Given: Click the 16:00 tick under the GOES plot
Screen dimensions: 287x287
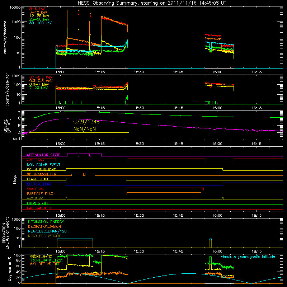Looking at the screenshot, I should [x=217, y=144].
